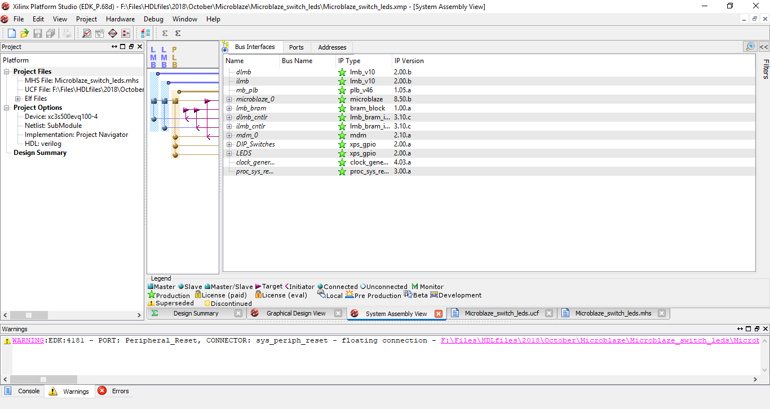Image resolution: width=770 pixels, height=409 pixels.
Task: Click the first sigma toolbar icon
Action: 165,33
